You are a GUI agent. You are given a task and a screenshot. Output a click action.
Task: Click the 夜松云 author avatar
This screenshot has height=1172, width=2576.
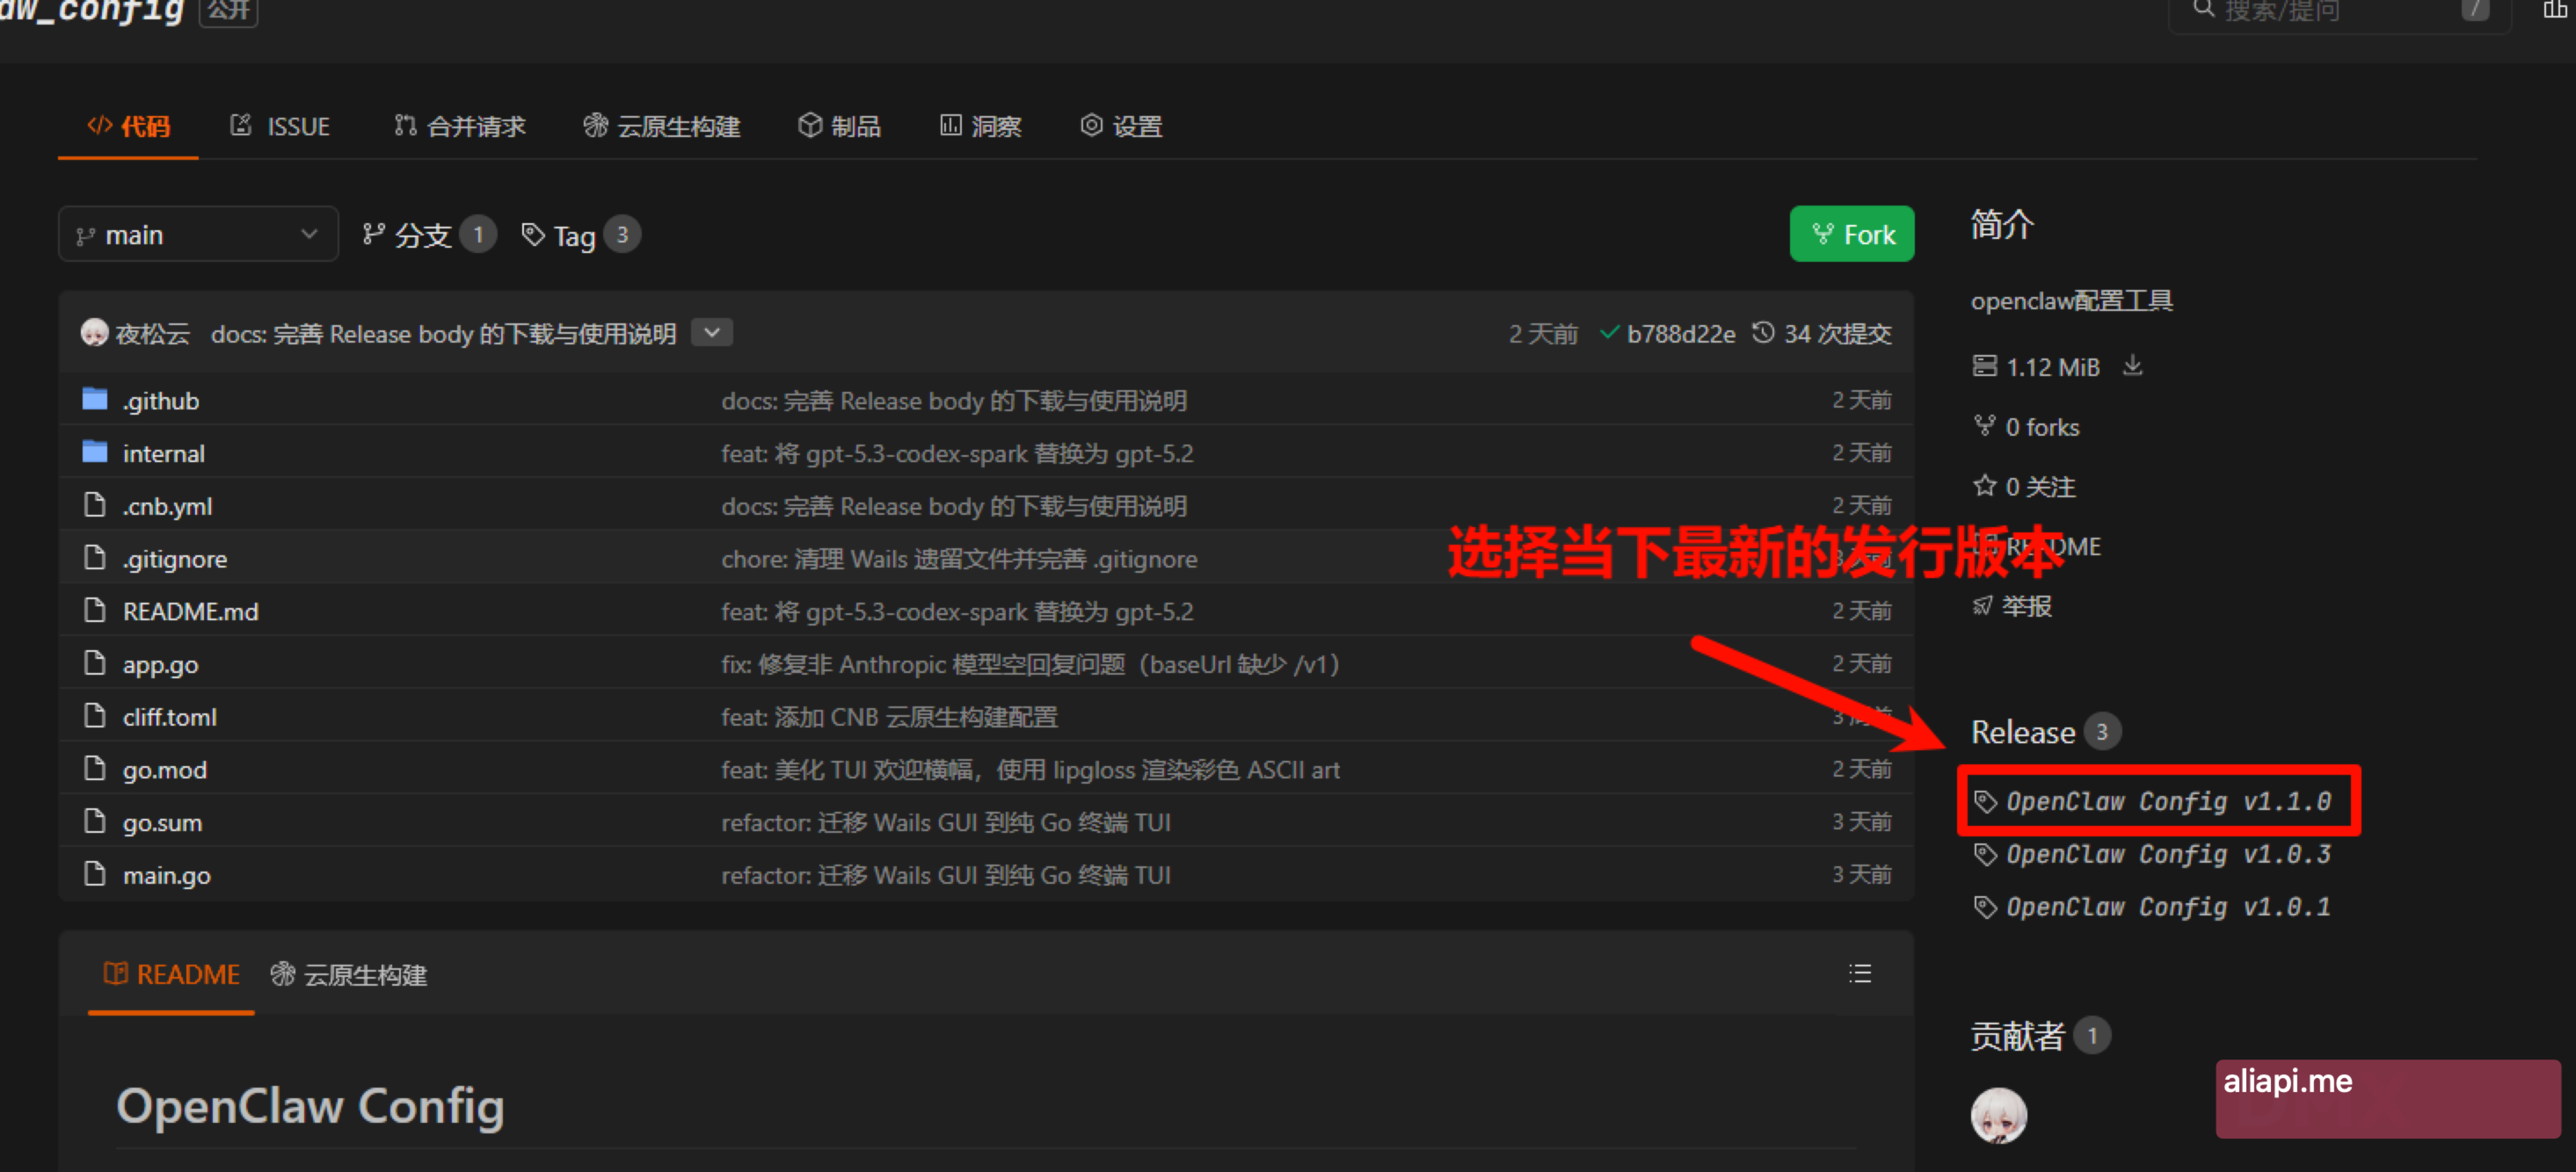[95, 333]
